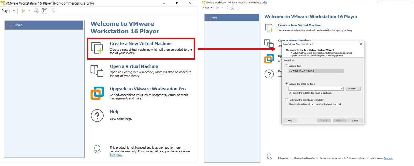Click the Cancel button in wizard

coord(355,120)
